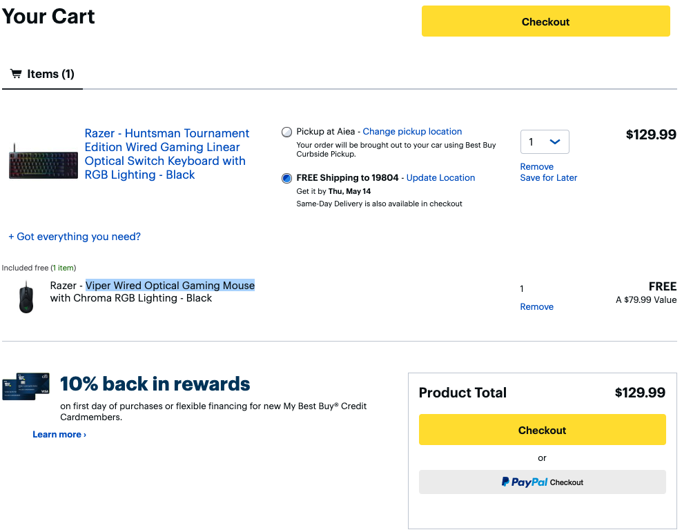Screen dimensions: 682x532
Task: Open the Learn more rewards link
Action: pyautogui.click(x=59, y=435)
